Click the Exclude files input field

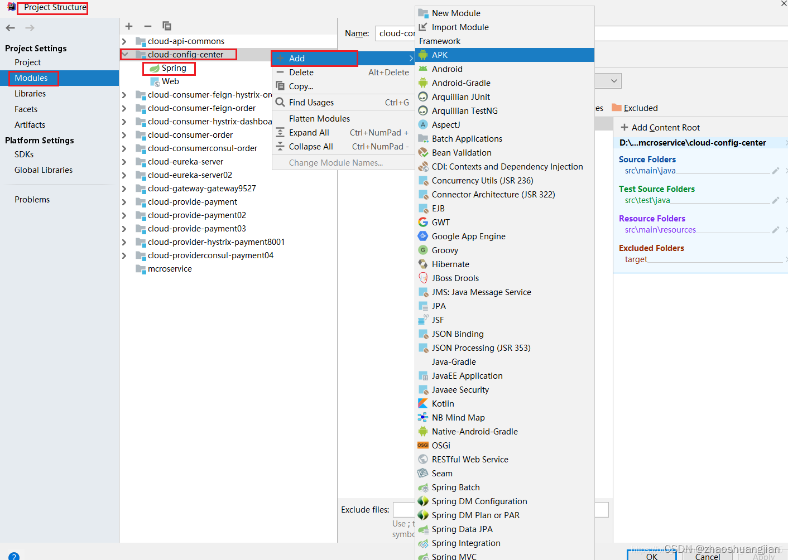point(404,510)
